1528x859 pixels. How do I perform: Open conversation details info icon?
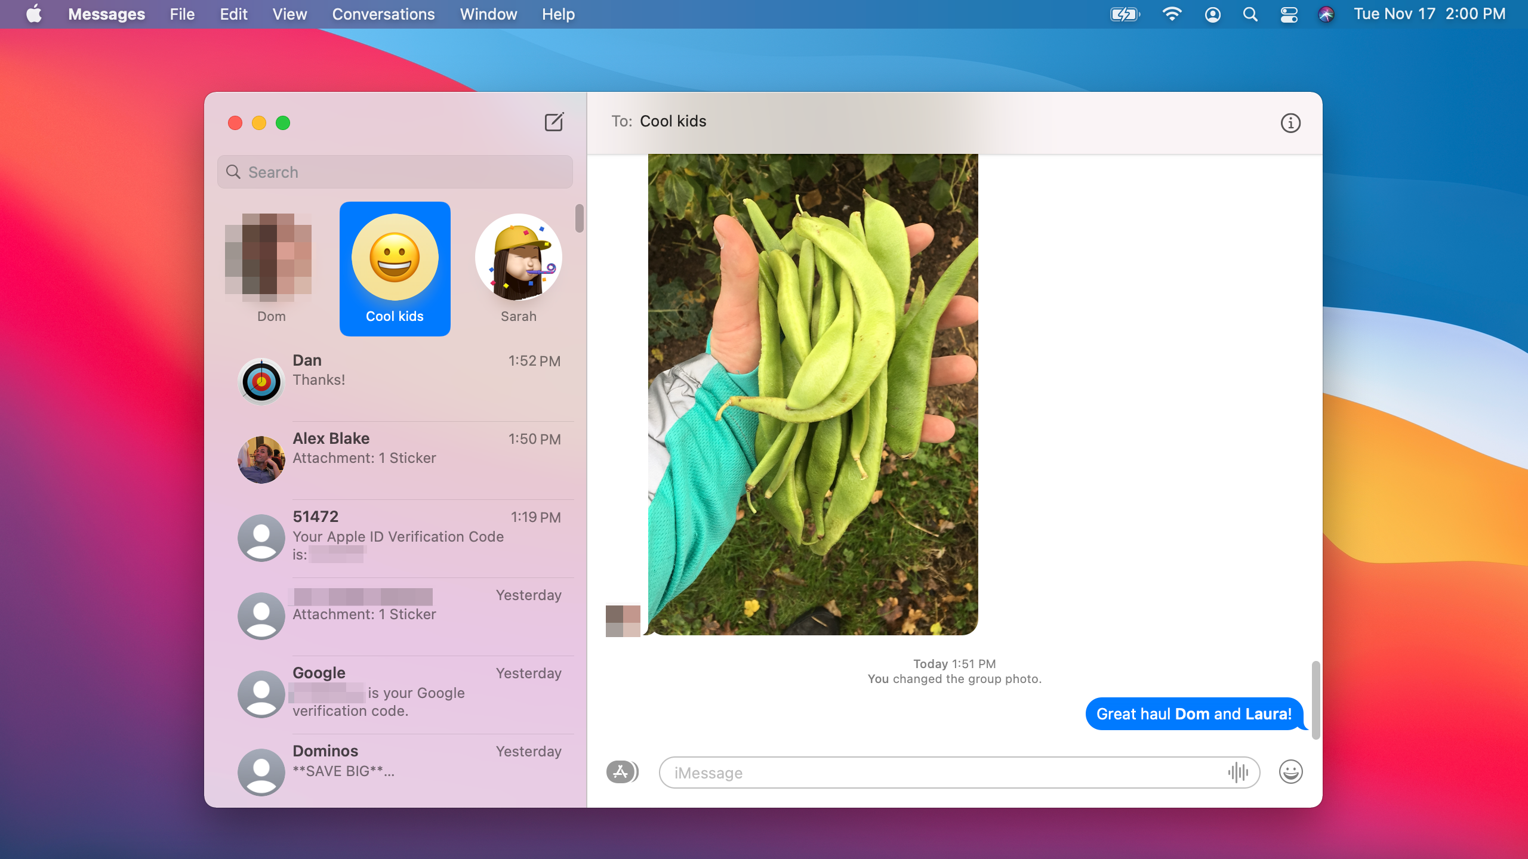[1290, 123]
